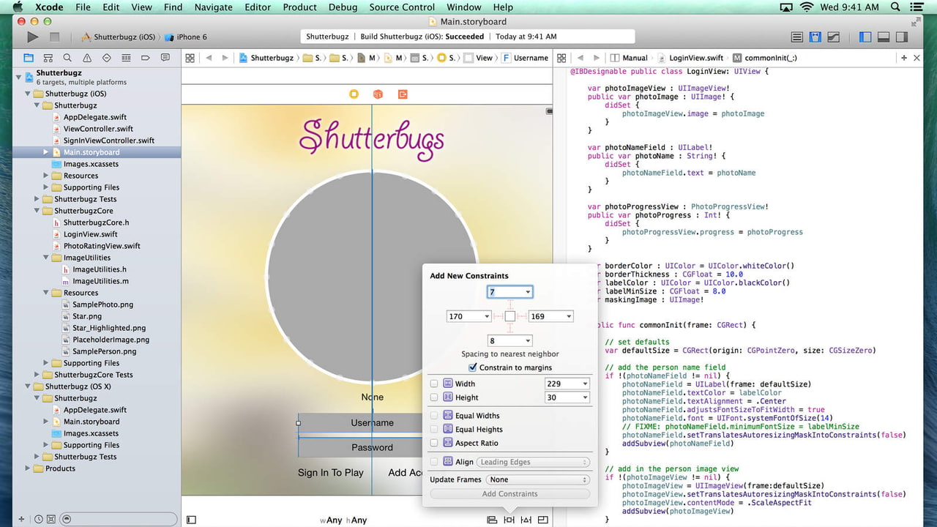Image resolution: width=937 pixels, height=527 pixels.
Task: Toggle the Navigator pane visibility
Action: point(865,37)
